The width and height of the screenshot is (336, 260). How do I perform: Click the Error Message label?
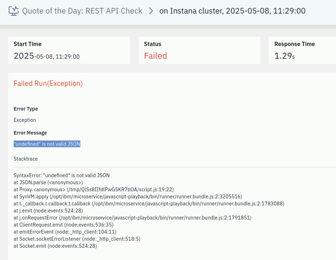point(30,133)
